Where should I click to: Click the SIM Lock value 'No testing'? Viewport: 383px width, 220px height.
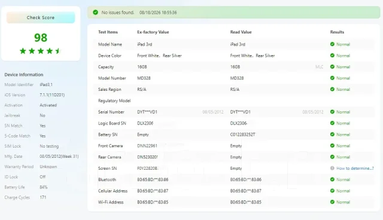pyautogui.click(x=49, y=146)
